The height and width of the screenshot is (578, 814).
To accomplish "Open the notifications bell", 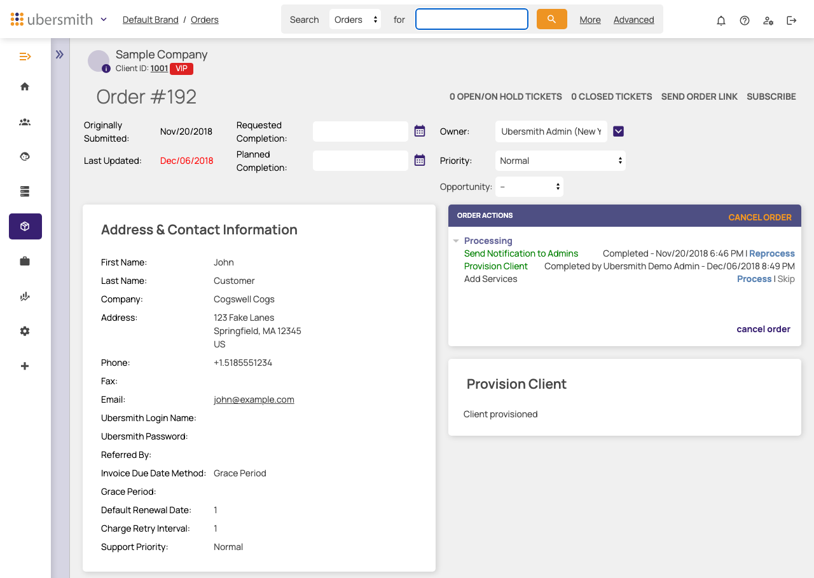I will coord(721,20).
